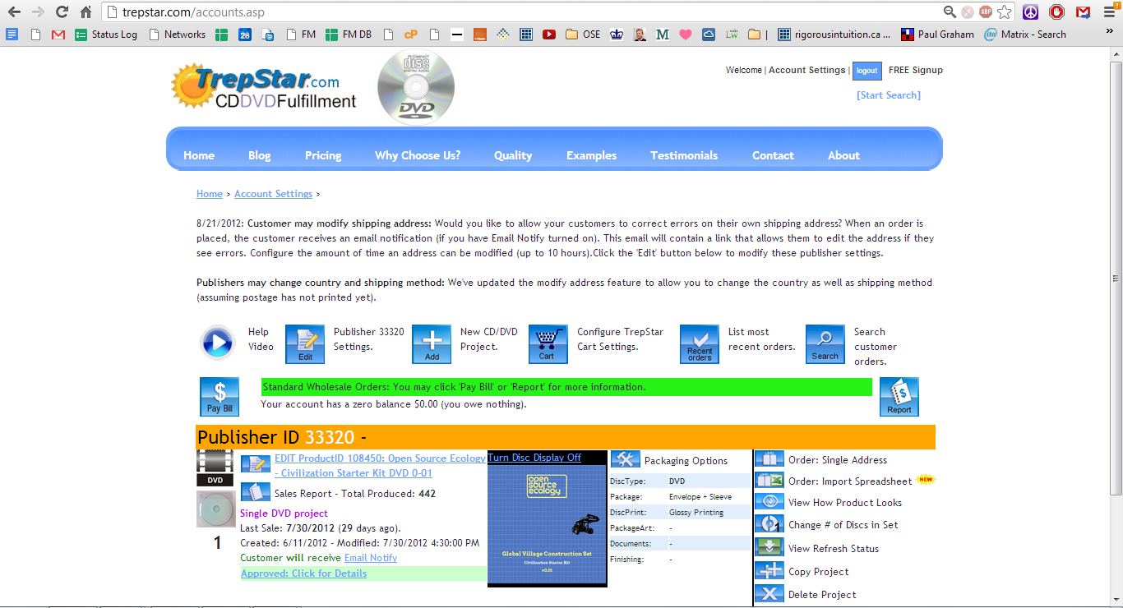The width and height of the screenshot is (1123, 608).
Task: Open the Testimonials navigation tab
Action: tap(684, 155)
